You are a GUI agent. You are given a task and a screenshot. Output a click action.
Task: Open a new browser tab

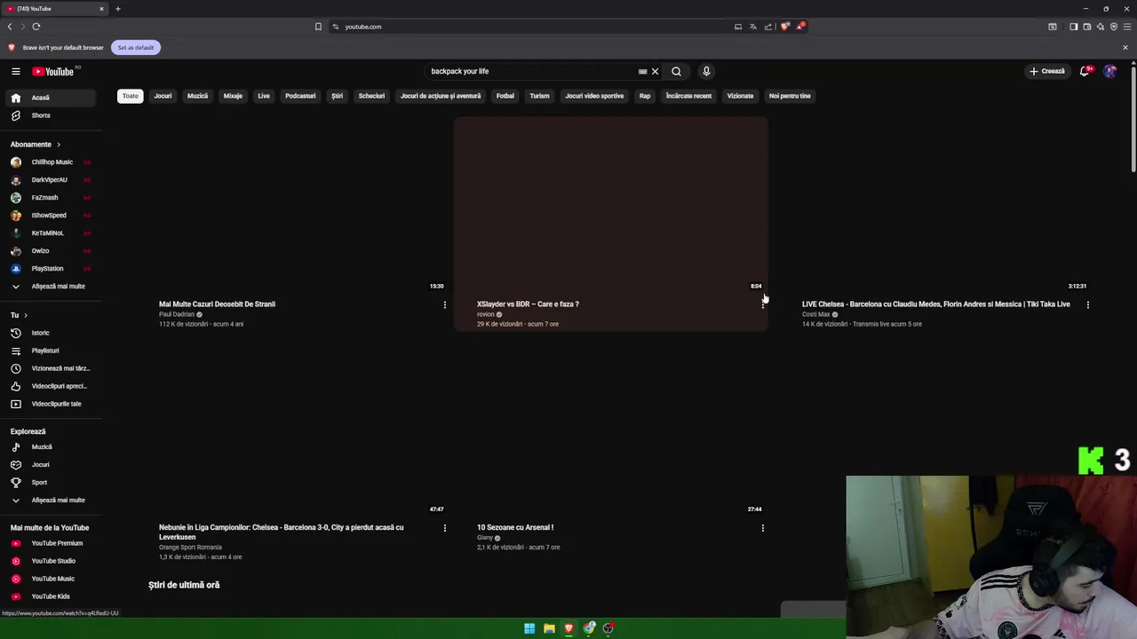[117, 9]
